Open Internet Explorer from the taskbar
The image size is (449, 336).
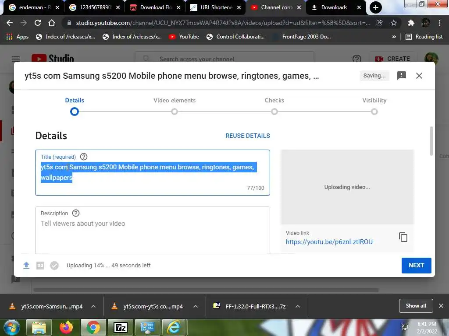tap(174, 327)
